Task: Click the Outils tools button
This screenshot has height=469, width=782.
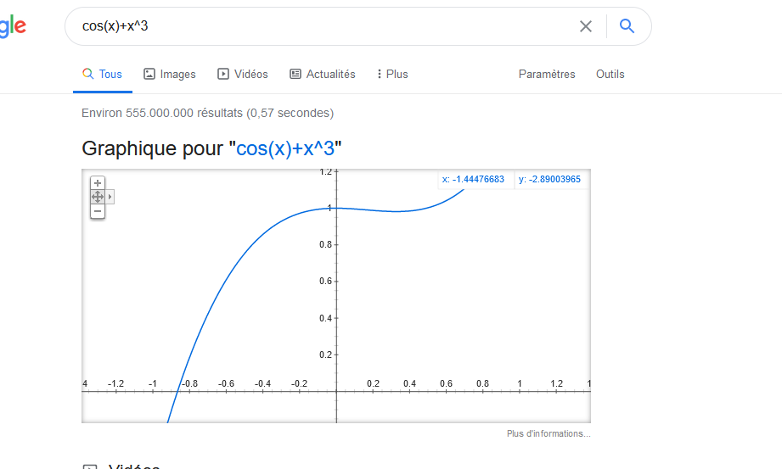Action: pos(610,75)
